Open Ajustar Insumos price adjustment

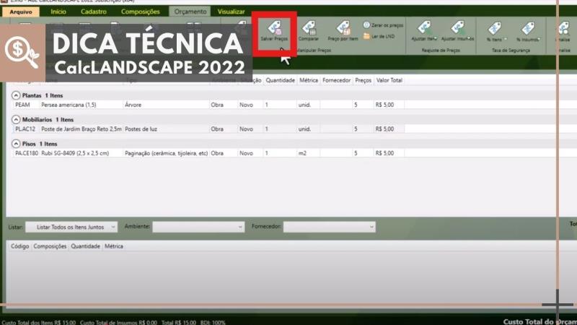[x=457, y=30]
